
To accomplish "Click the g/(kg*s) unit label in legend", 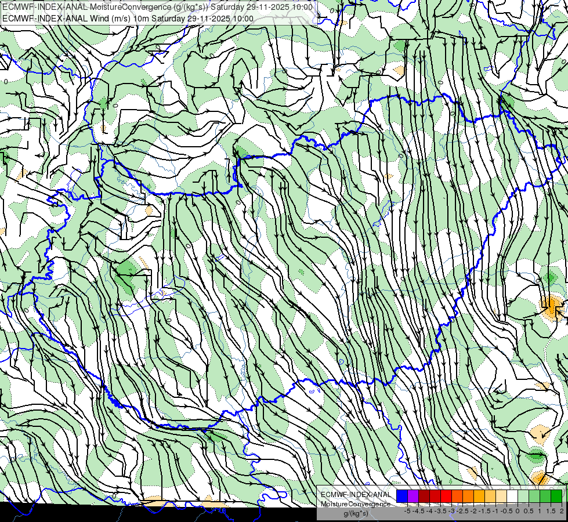I will point(356,513).
